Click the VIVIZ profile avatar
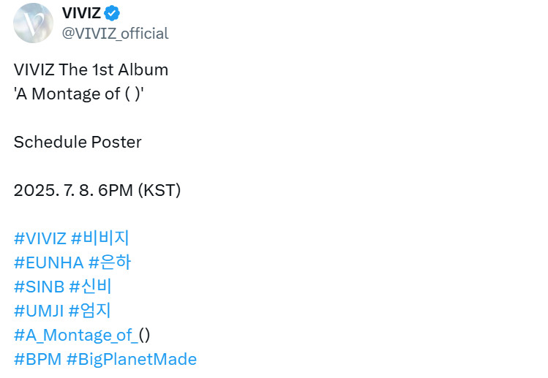Image resolution: width=548 pixels, height=378 pixels. 33,23
